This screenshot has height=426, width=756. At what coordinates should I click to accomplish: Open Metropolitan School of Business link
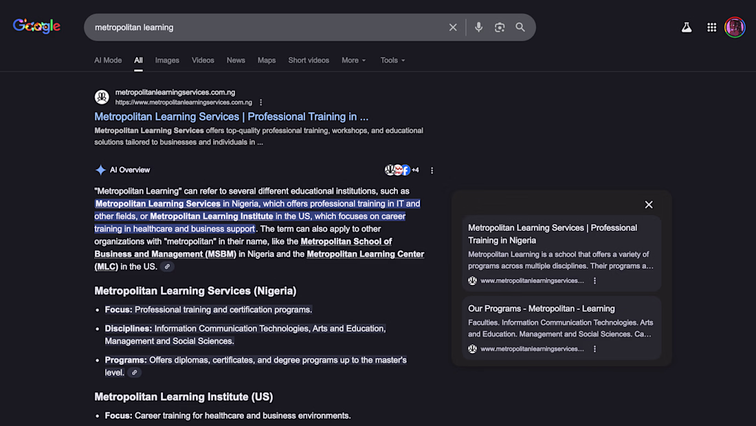point(243,247)
